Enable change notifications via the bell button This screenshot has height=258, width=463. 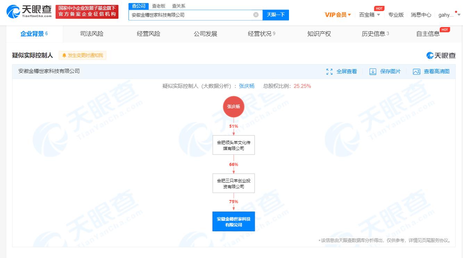point(82,55)
